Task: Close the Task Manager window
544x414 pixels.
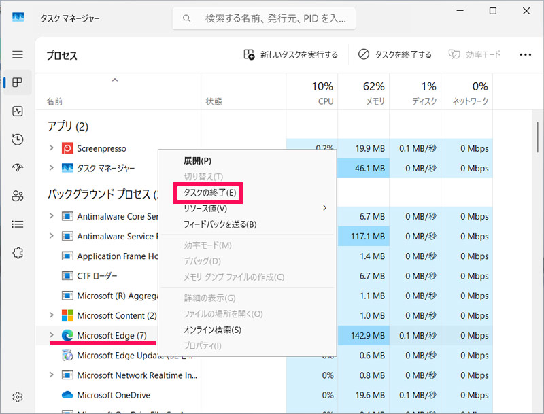Action: coord(526,11)
